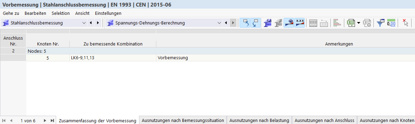Go to next add-on right arrow beside Stahlanschlussbemessung

[x=98, y=23]
